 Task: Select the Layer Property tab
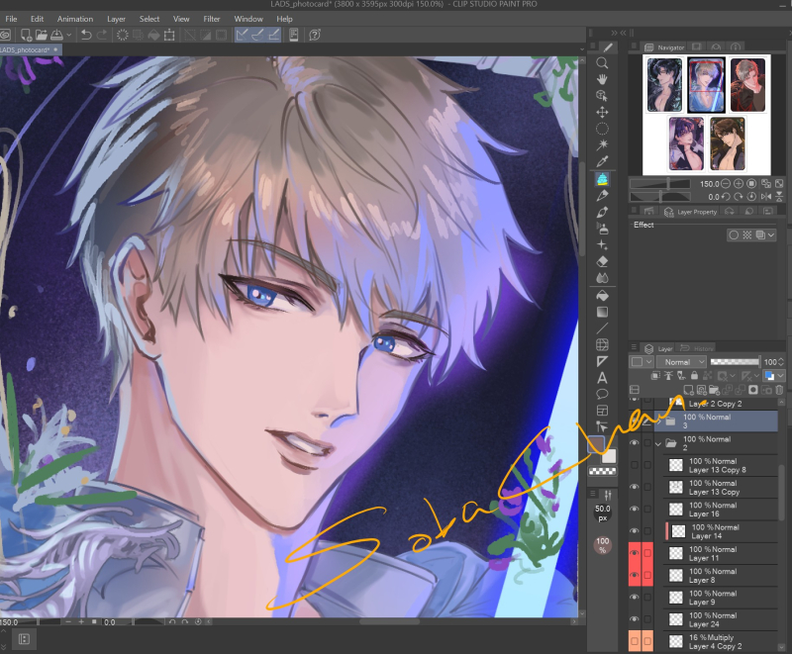pyautogui.click(x=690, y=212)
